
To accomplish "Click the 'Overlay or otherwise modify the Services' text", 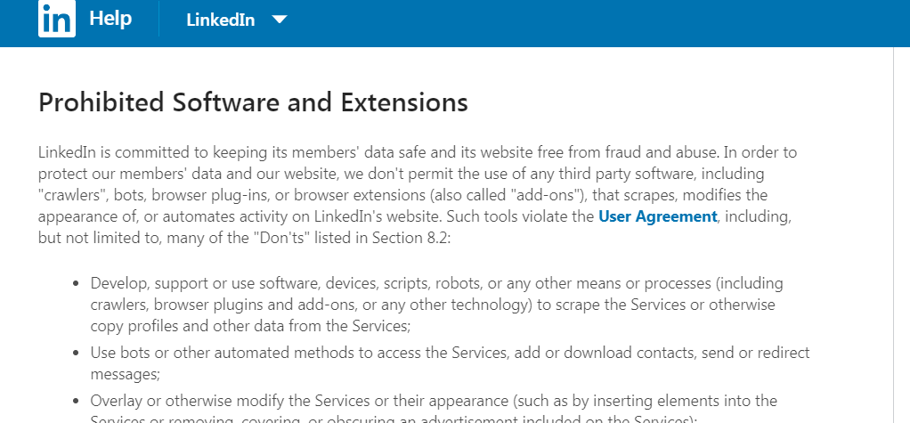I will [x=267, y=400].
